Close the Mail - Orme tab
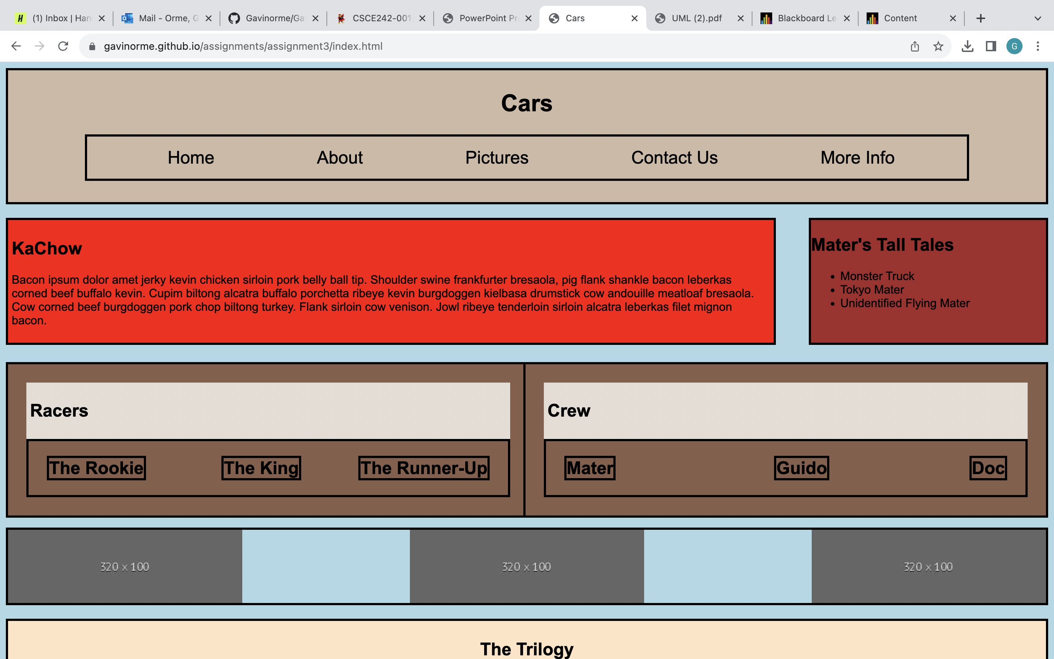1054x659 pixels. click(209, 18)
